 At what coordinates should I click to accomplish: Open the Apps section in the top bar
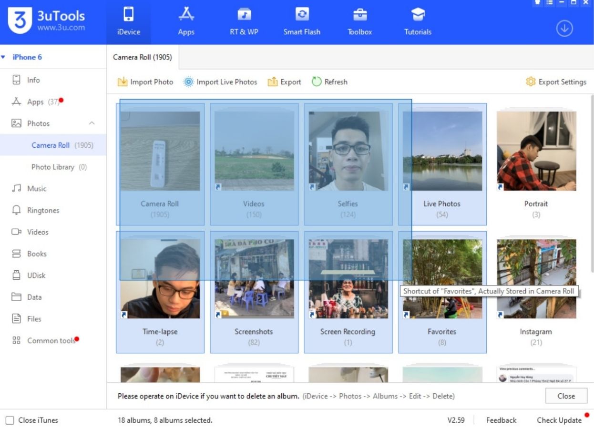(x=186, y=22)
